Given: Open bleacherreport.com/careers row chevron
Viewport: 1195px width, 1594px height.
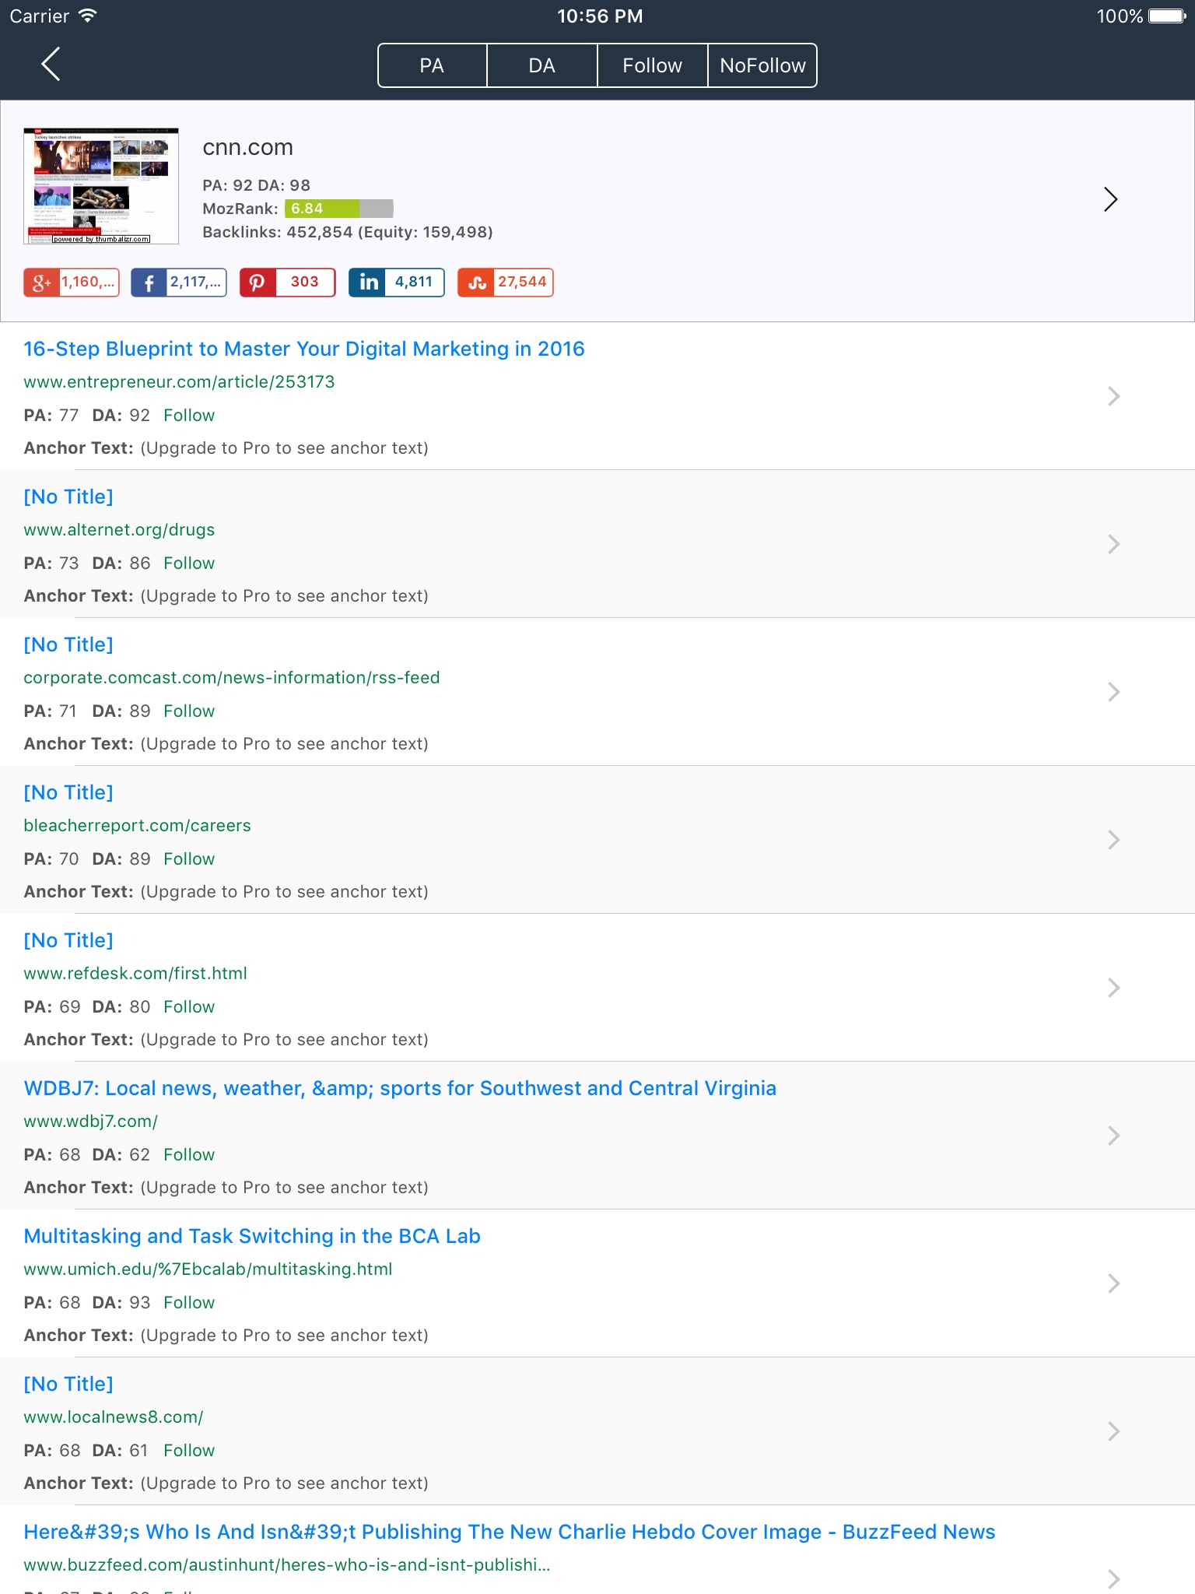Looking at the screenshot, I should 1114,840.
